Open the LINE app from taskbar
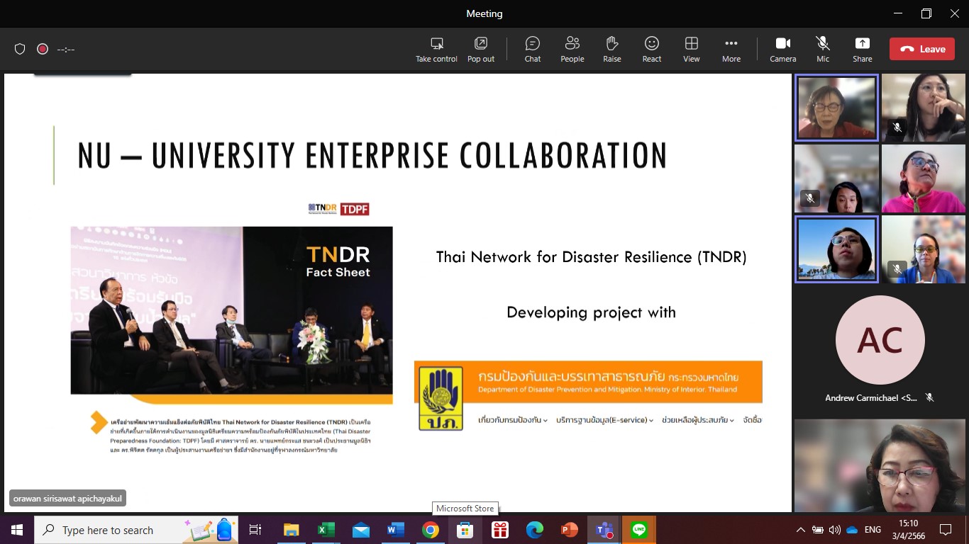 [639, 530]
